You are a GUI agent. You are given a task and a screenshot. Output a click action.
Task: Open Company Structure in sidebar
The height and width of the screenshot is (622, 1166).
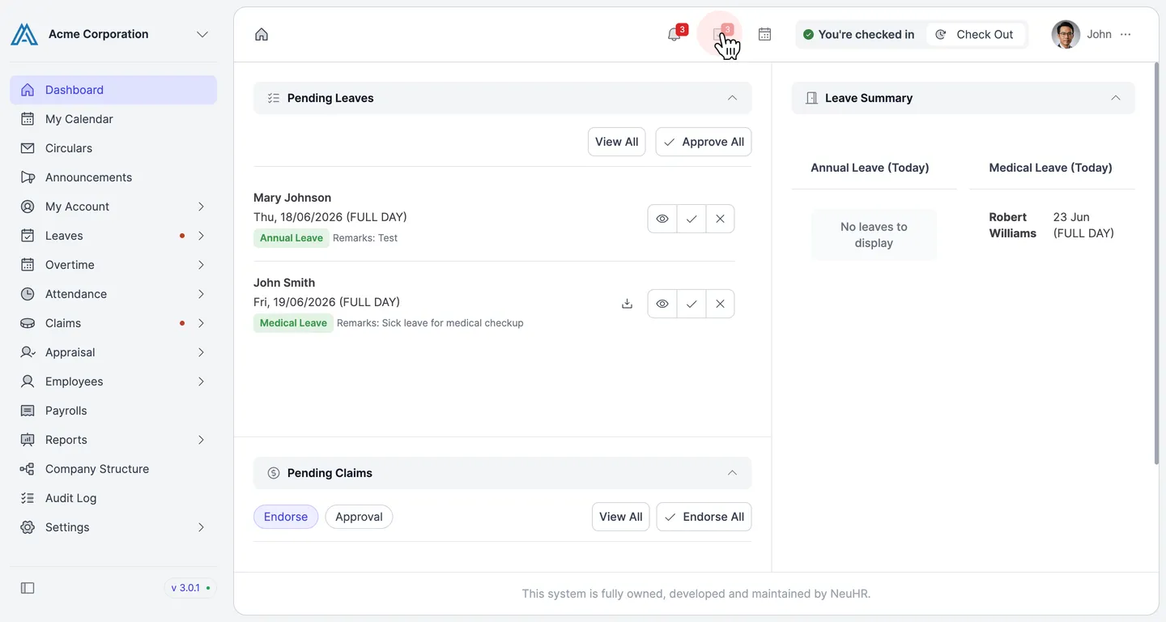[113, 469]
